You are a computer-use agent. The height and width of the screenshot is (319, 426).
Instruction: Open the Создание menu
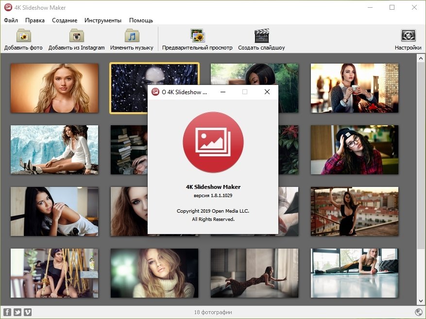65,20
